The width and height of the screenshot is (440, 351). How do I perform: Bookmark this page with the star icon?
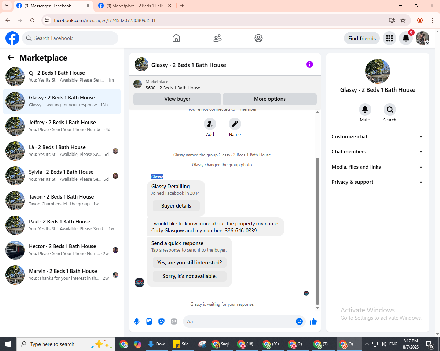coord(403,20)
